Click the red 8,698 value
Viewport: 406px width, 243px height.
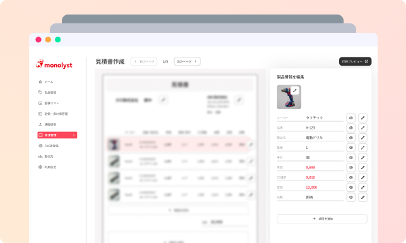coord(310,167)
